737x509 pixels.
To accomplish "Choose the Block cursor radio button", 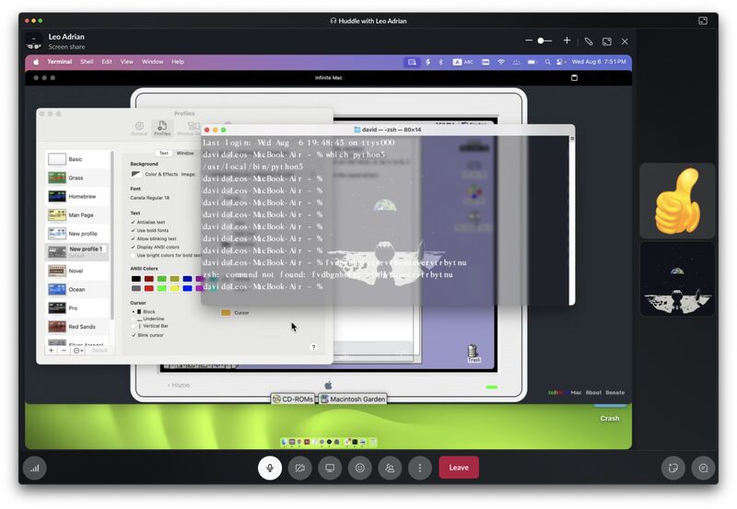I will 134,312.
